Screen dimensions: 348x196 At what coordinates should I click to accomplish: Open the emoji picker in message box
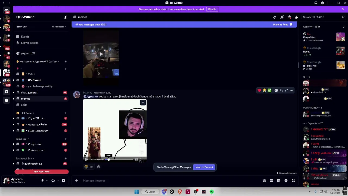coord(286,181)
